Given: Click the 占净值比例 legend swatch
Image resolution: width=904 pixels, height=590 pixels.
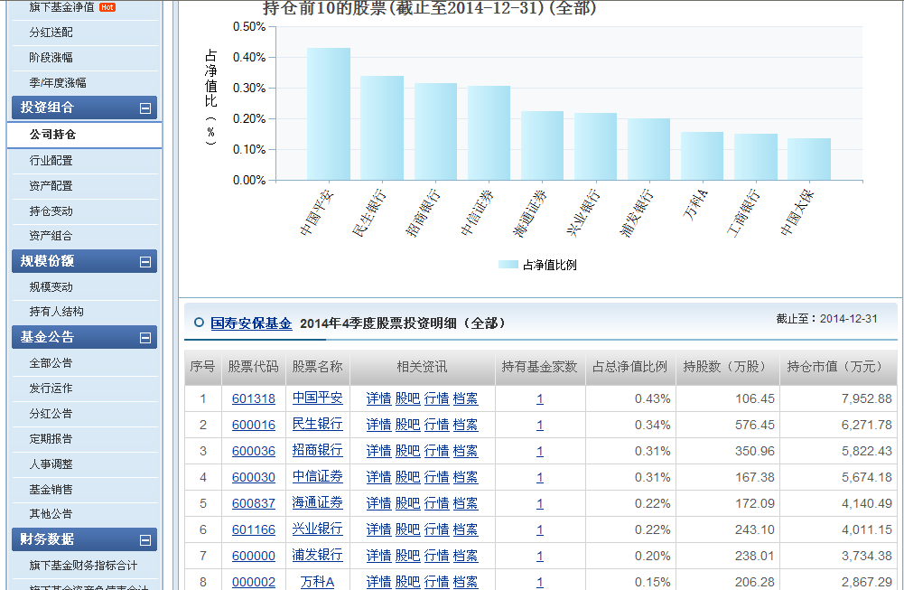Looking at the screenshot, I should 508,265.
